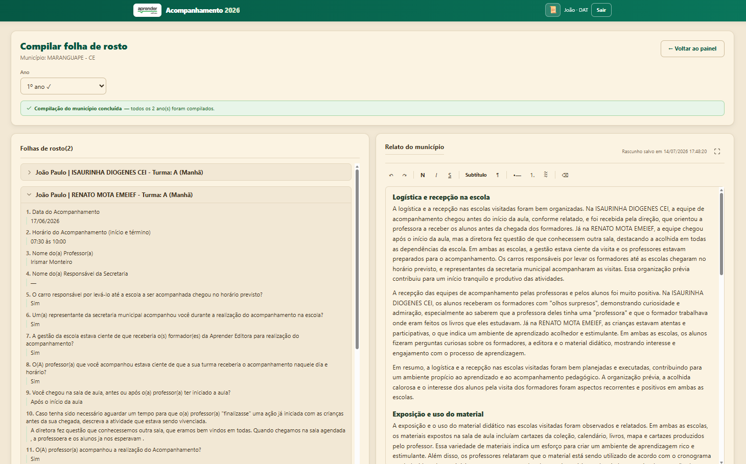Click the scroll-down arrow of the Relato editor
The height and width of the screenshot is (464, 746).
[x=721, y=461]
